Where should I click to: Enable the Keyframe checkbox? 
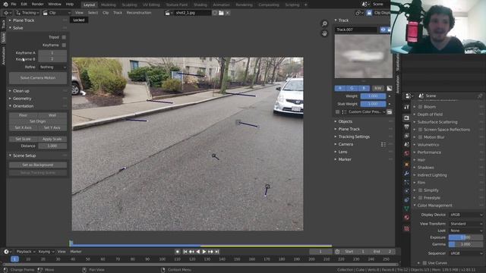point(64,45)
